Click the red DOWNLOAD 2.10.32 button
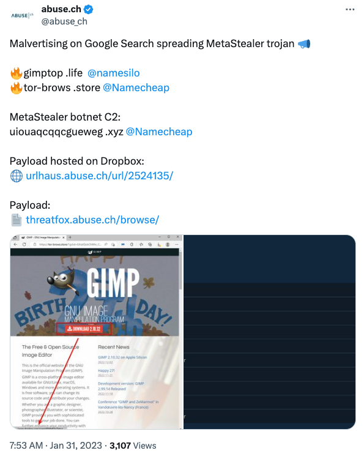The height and width of the screenshot is (456, 364). (x=84, y=329)
